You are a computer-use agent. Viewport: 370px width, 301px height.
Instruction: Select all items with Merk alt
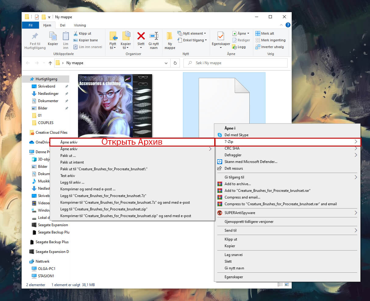tap(265, 33)
